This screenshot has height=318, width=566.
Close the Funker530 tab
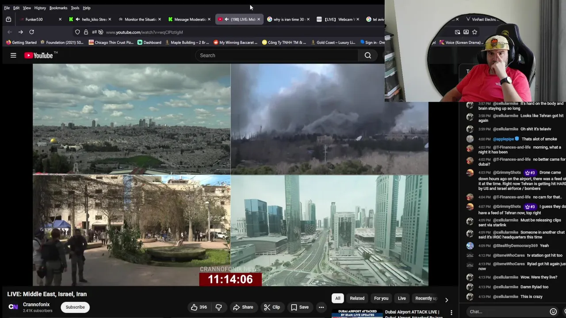[x=60, y=19]
